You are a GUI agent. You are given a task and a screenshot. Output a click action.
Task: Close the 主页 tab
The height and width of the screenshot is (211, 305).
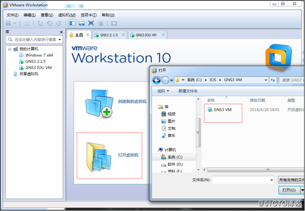[x=88, y=35]
